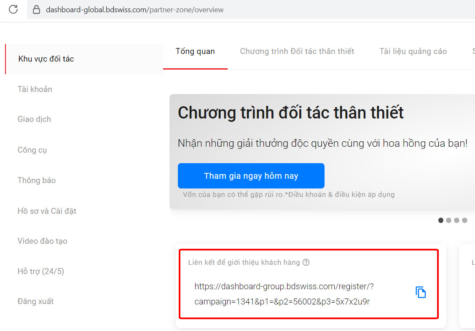This screenshot has height=331, width=475.
Task: Open Thông báo notifications section
Action: click(37, 180)
